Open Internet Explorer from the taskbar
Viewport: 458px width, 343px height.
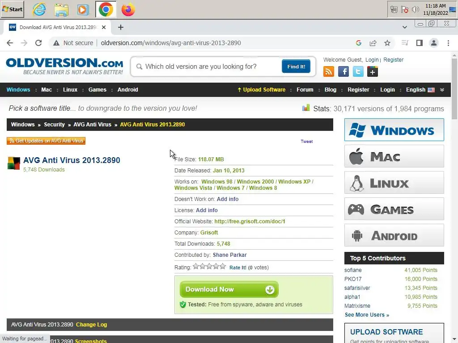click(x=39, y=9)
